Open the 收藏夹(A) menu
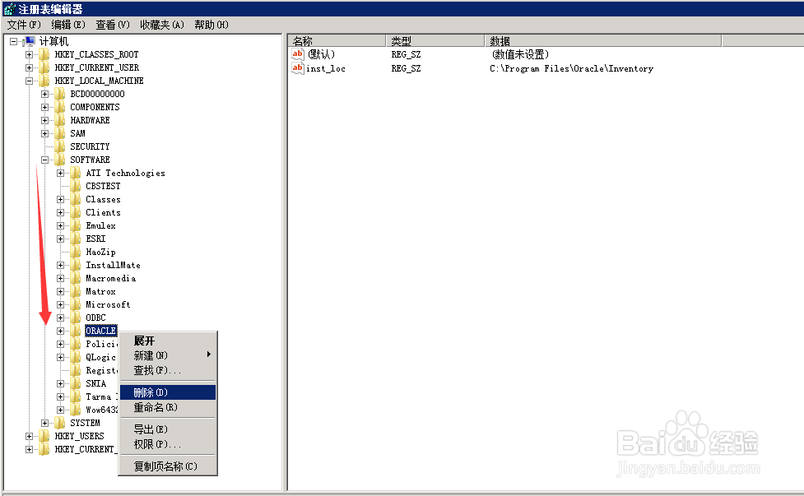Screen dimensions: 804x496 point(161,25)
